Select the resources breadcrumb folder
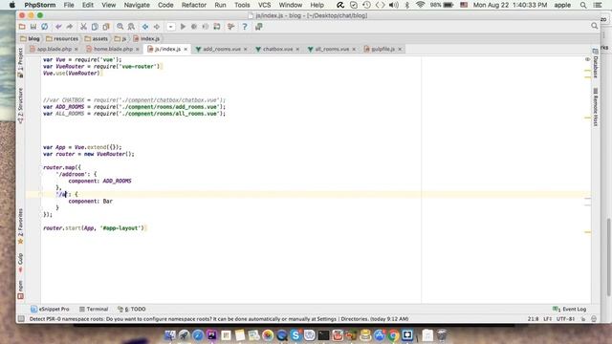This screenshot has height=344, width=612. click(x=62, y=38)
